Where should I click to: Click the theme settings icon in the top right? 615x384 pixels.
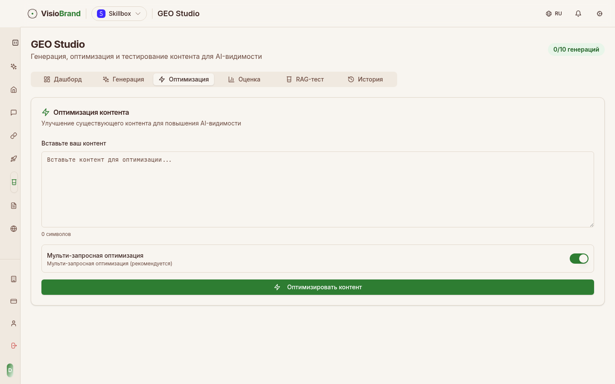pos(600,14)
